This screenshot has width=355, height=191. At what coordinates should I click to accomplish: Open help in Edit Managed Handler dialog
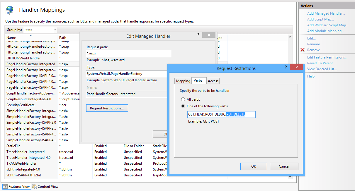point(198,35)
